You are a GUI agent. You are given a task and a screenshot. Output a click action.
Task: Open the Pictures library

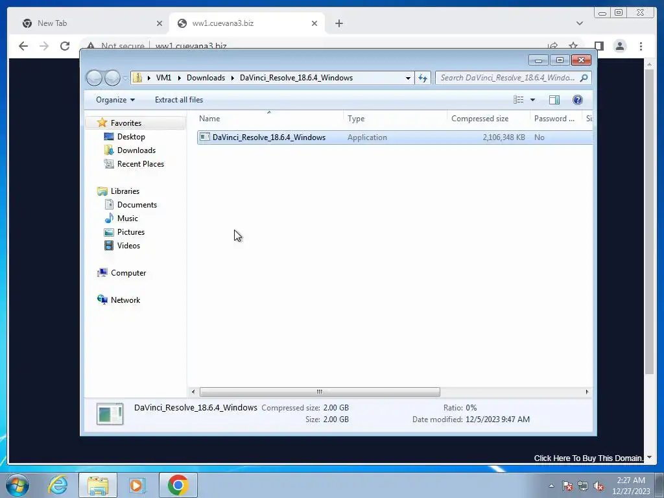(x=131, y=232)
